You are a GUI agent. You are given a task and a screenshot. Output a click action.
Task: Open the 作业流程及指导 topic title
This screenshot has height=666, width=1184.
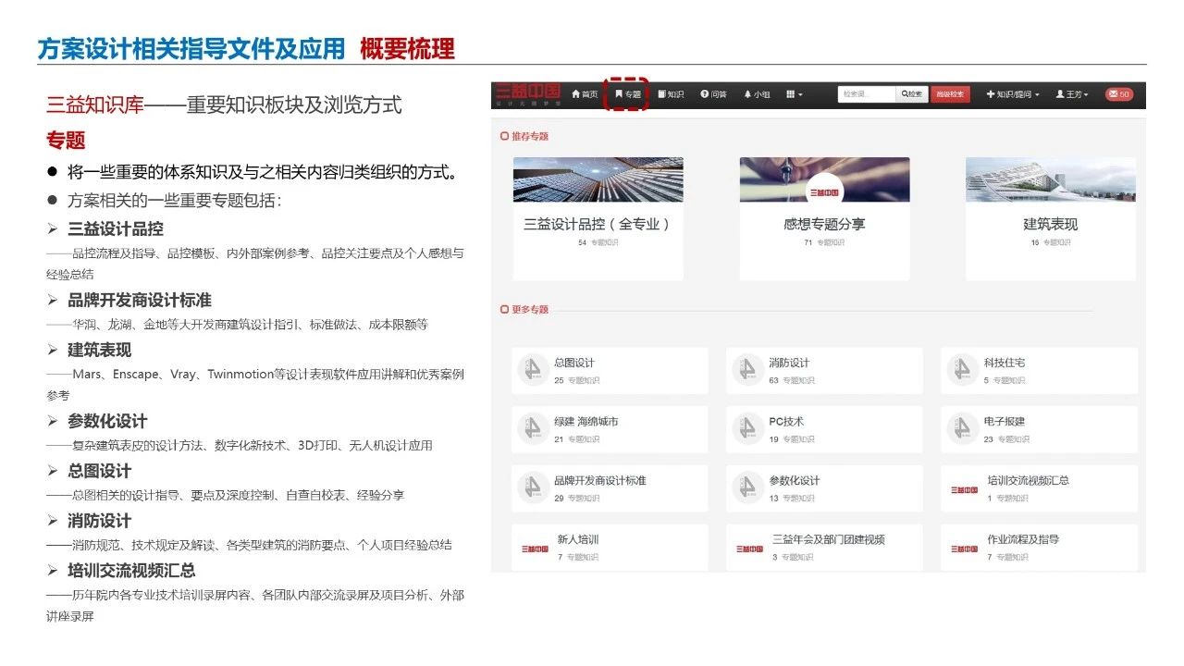point(1023,539)
